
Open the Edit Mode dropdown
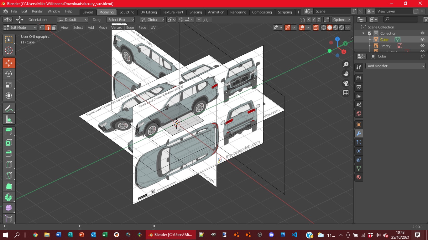click(x=20, y=27)
